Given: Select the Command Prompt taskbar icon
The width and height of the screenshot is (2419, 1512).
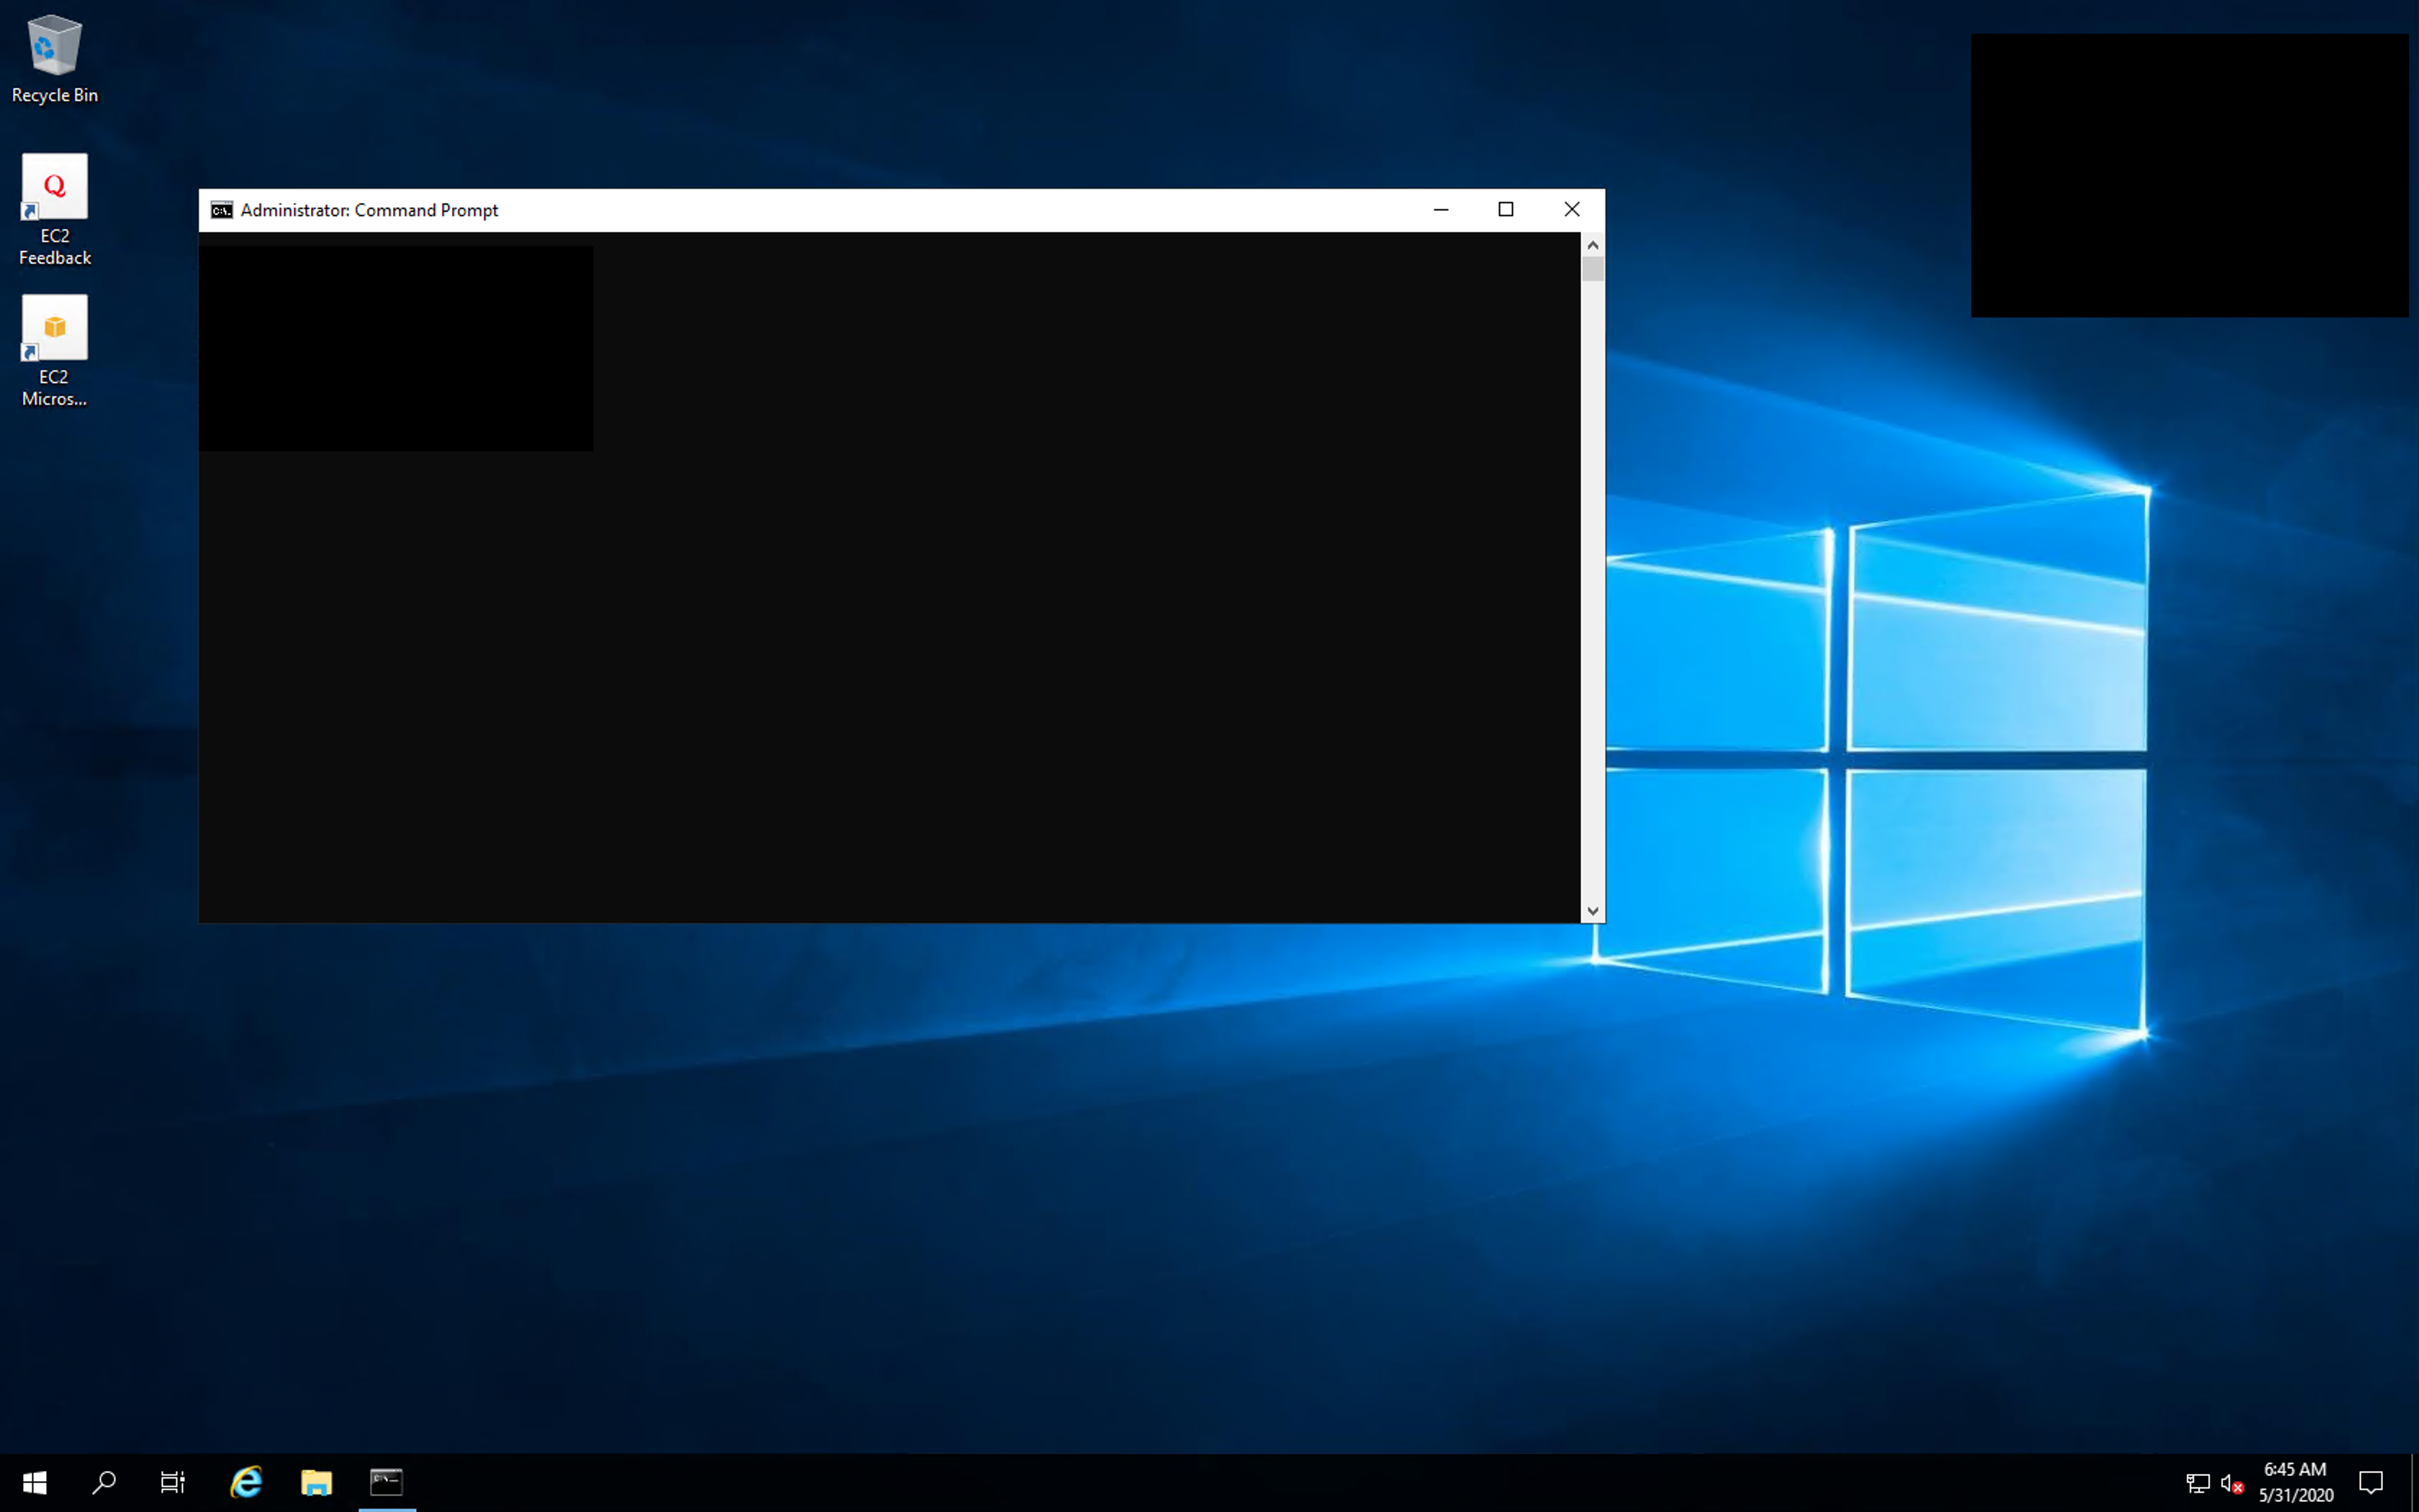Looking at the screenshot, I should point(386,1482).
